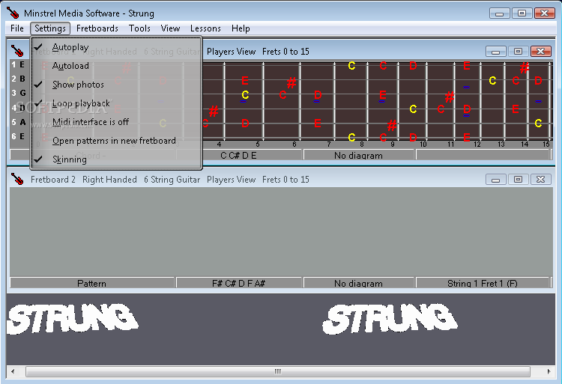Click yellow C note on string 4 fret 10

pos(413,109)
